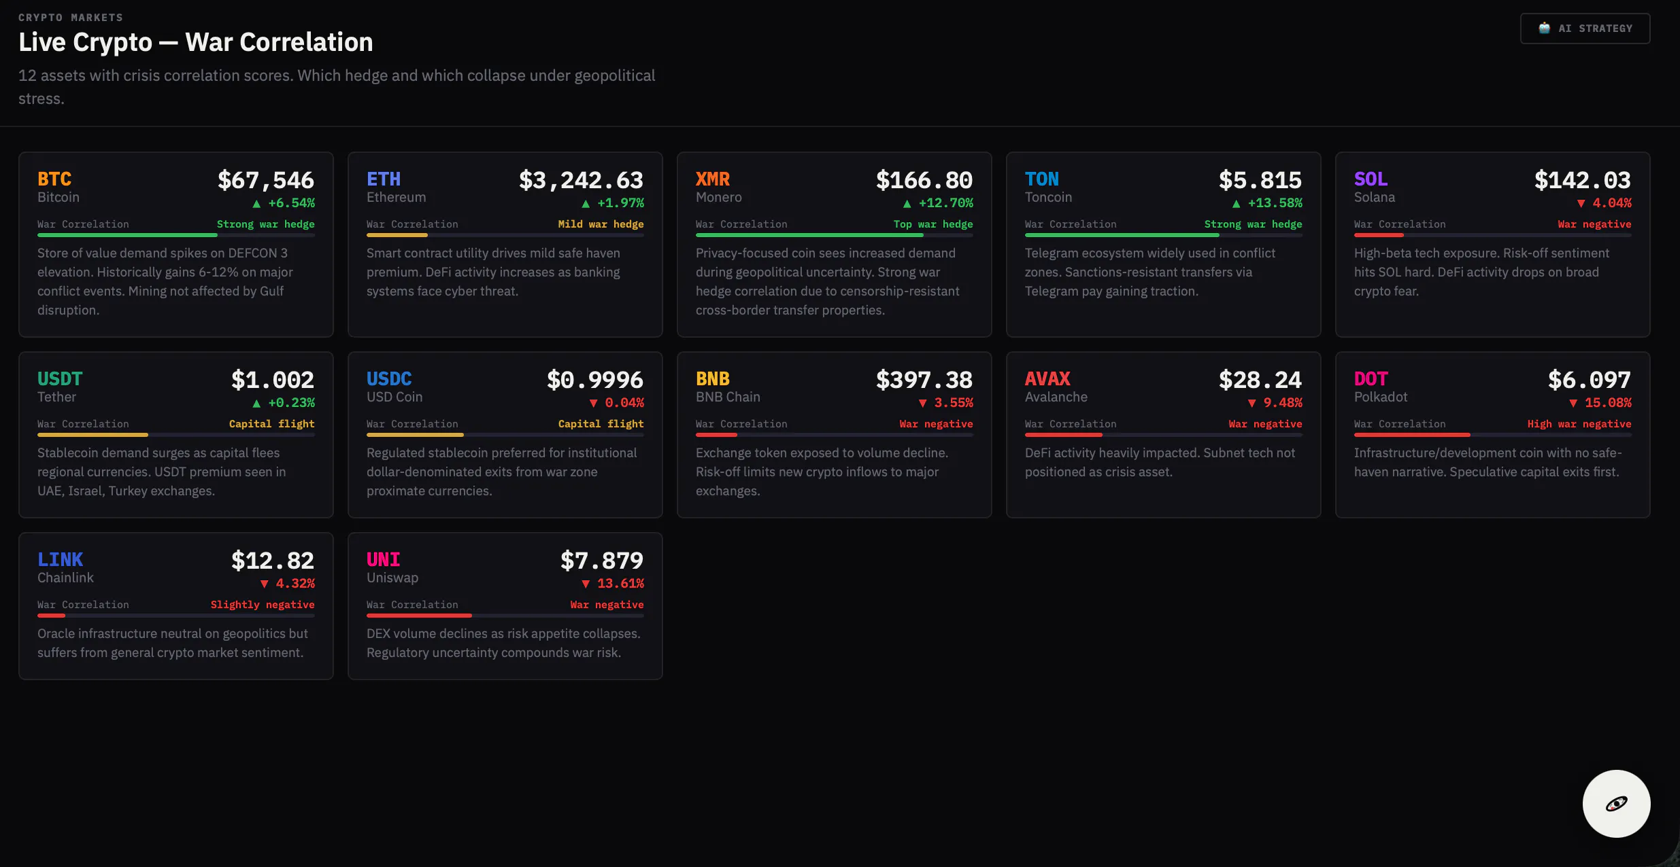
Task: Click the SOL down arrow change indicator
Action: pos(1581,203)
